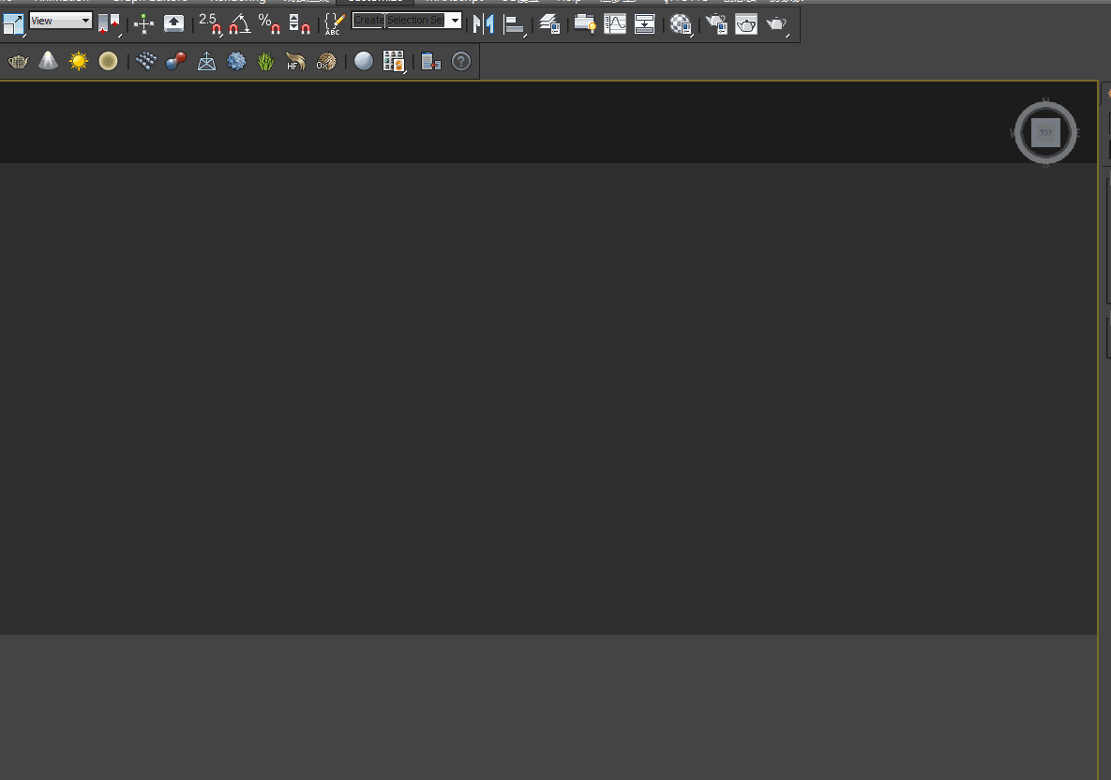Click the Use Pivot Point Center icon
Viewport: 1111px width, 780px height.
tap(109, 24)
